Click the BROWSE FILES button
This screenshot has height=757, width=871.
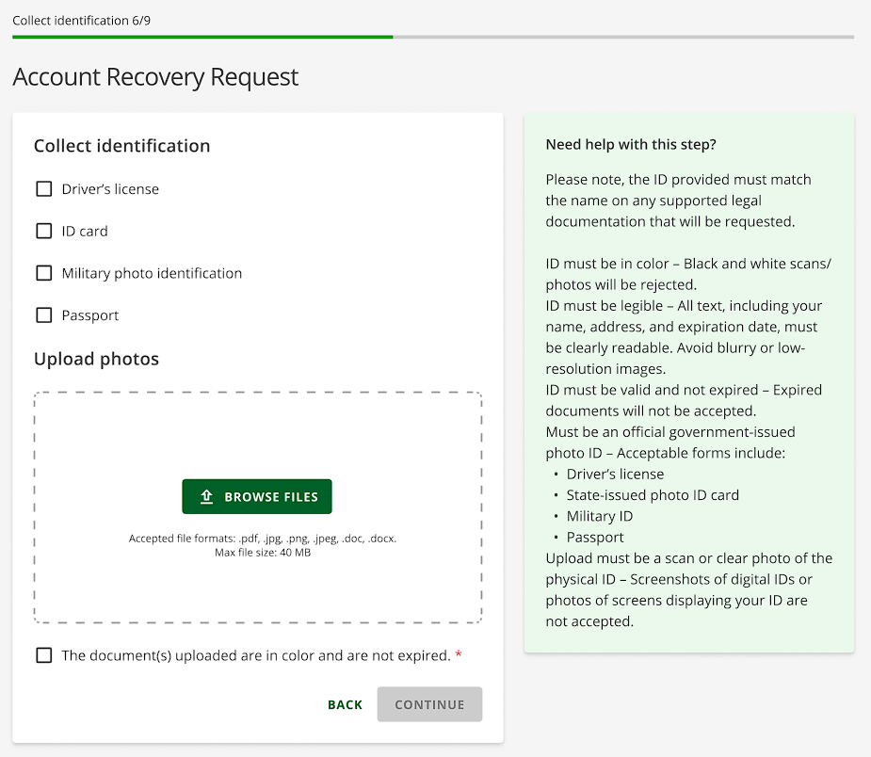click(x=257, y=496)
